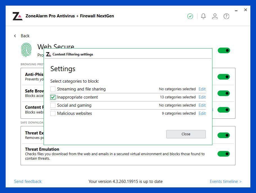Image resolution: width=256 pixels, height=193 pixels.
Task: Toggle the Safe Browsing switch
Action: click(224, 93)
